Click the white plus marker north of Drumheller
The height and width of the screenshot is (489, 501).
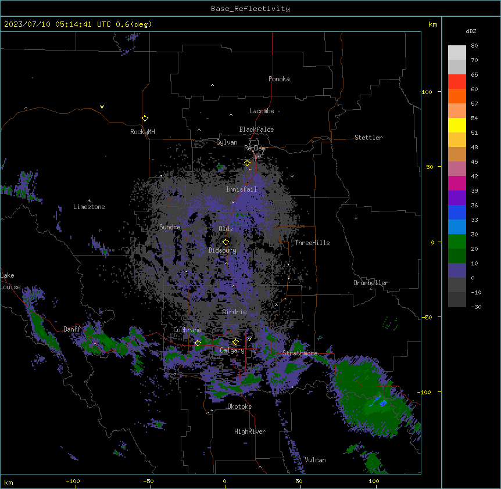(x=356, y=218)
